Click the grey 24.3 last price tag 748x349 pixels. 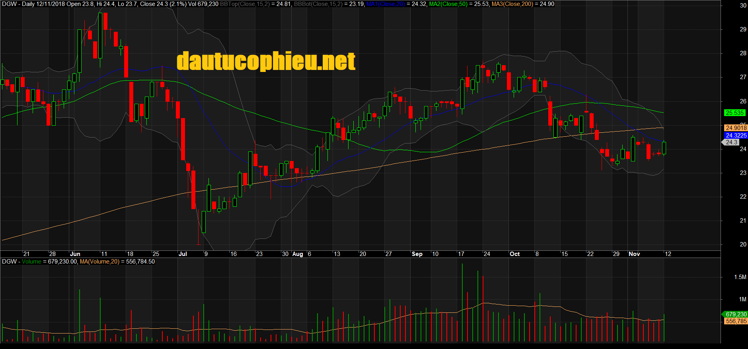point(730,142)
